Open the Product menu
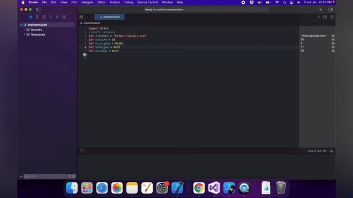353x198 pixels. (x=115, y=2)
